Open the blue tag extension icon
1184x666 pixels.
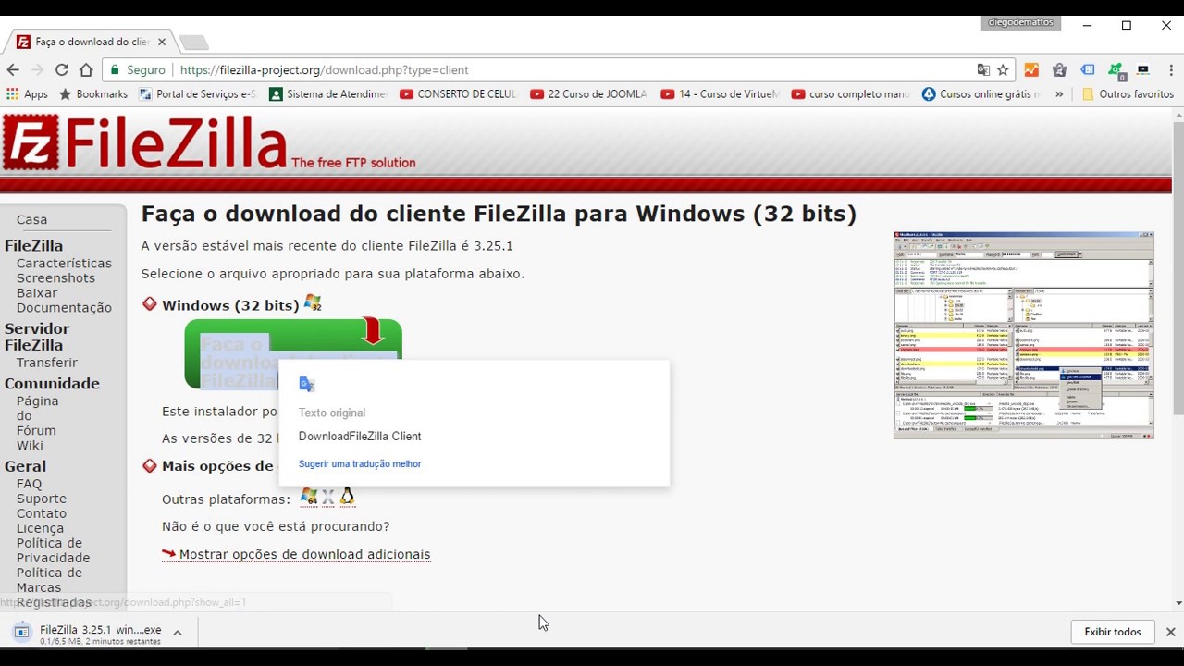1088,69
